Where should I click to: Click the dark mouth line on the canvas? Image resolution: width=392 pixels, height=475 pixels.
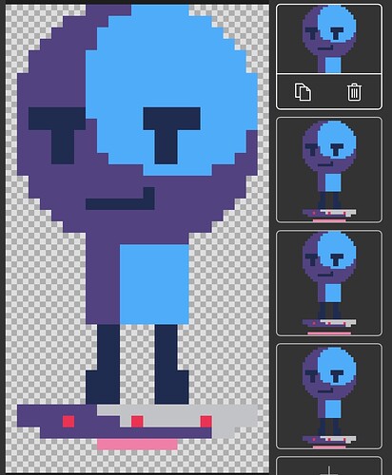120,199
